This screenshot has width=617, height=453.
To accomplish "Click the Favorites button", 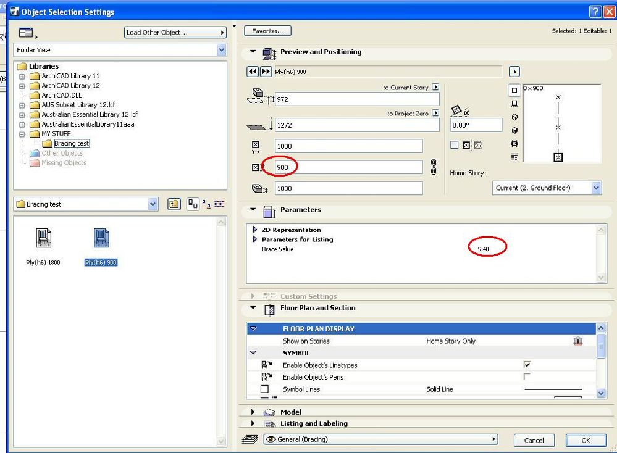I will [267, 31].
